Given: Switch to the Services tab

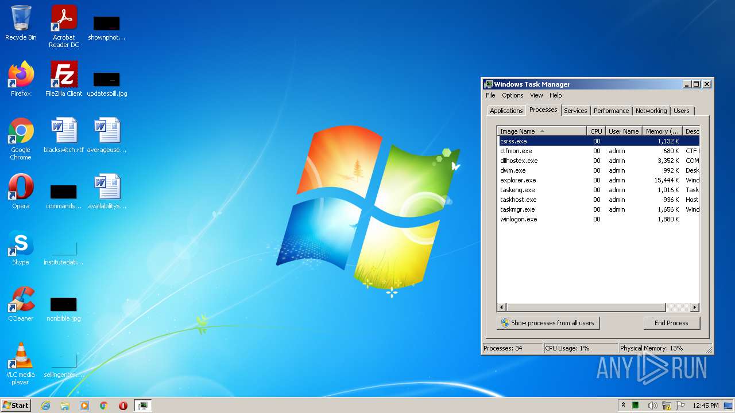Looking at the screenshot, I should pyautogui.click(x=575, y=111).
